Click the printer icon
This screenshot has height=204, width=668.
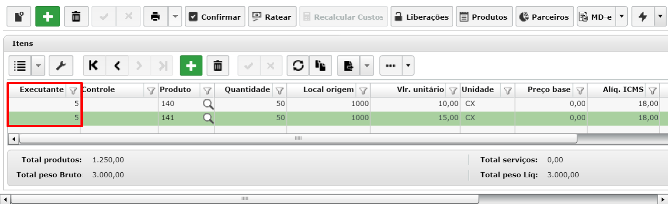tap(155, 17)
